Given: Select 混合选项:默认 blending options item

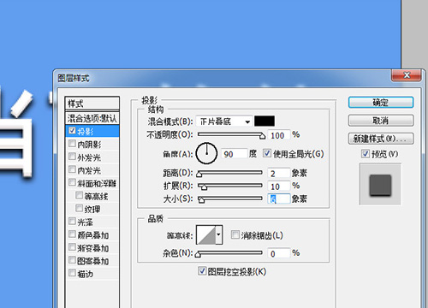Looking at the screenshot, I should pos(92,118).
